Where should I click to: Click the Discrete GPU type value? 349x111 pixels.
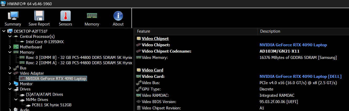(x=266, y=89)
